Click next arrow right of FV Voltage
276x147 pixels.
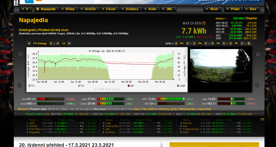tap(51, 43)
